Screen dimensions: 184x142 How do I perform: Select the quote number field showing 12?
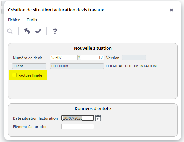pyautogui.click(x=92, y=58)
